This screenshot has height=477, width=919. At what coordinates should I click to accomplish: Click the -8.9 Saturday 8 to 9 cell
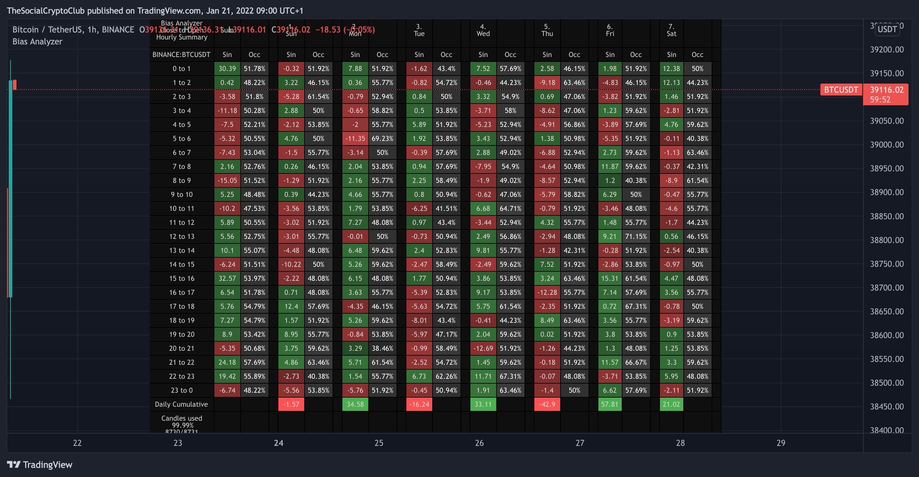tap(671, 180)
